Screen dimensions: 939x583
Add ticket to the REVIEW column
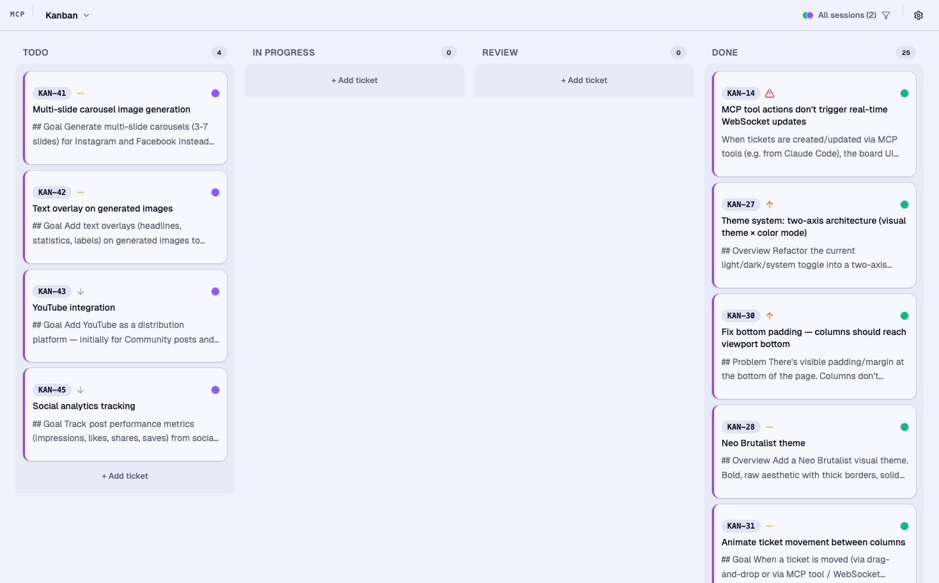click(584, 81)
